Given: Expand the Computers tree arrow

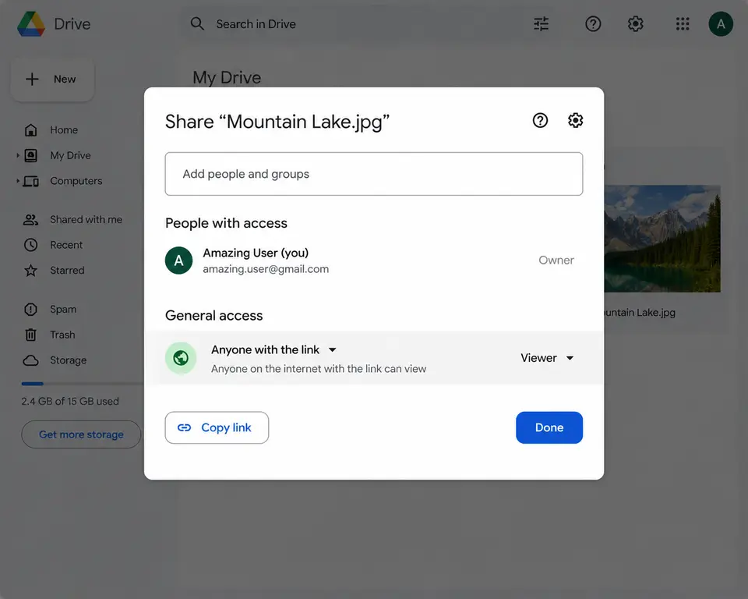Looking at the screenshot, I should point(18,181).
